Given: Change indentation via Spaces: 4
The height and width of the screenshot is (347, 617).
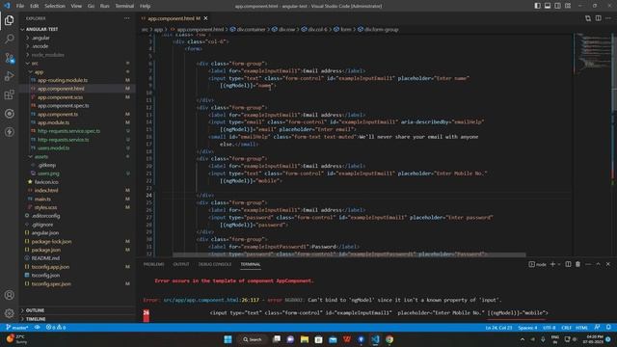Looking at the screenshot, I should 527,328.
